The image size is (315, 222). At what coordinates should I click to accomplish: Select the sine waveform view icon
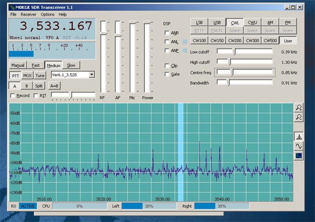[299, 146]
